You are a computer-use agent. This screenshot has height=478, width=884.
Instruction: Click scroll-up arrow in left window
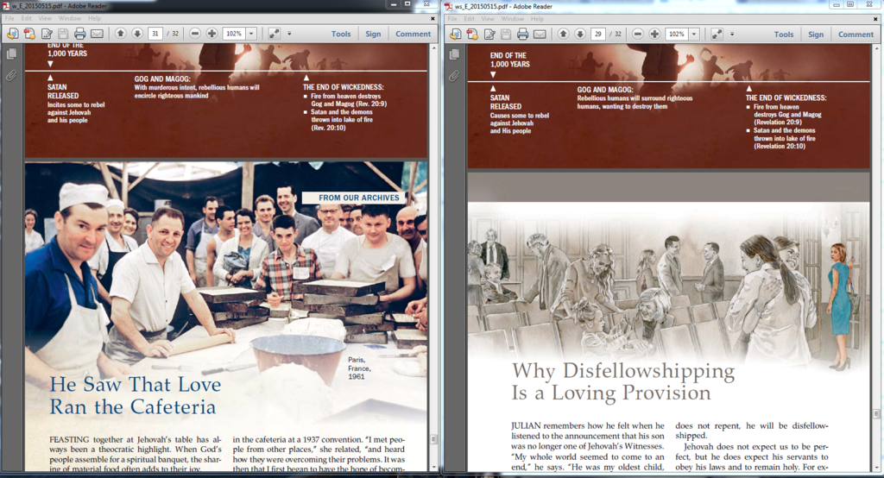click(433, 48)
